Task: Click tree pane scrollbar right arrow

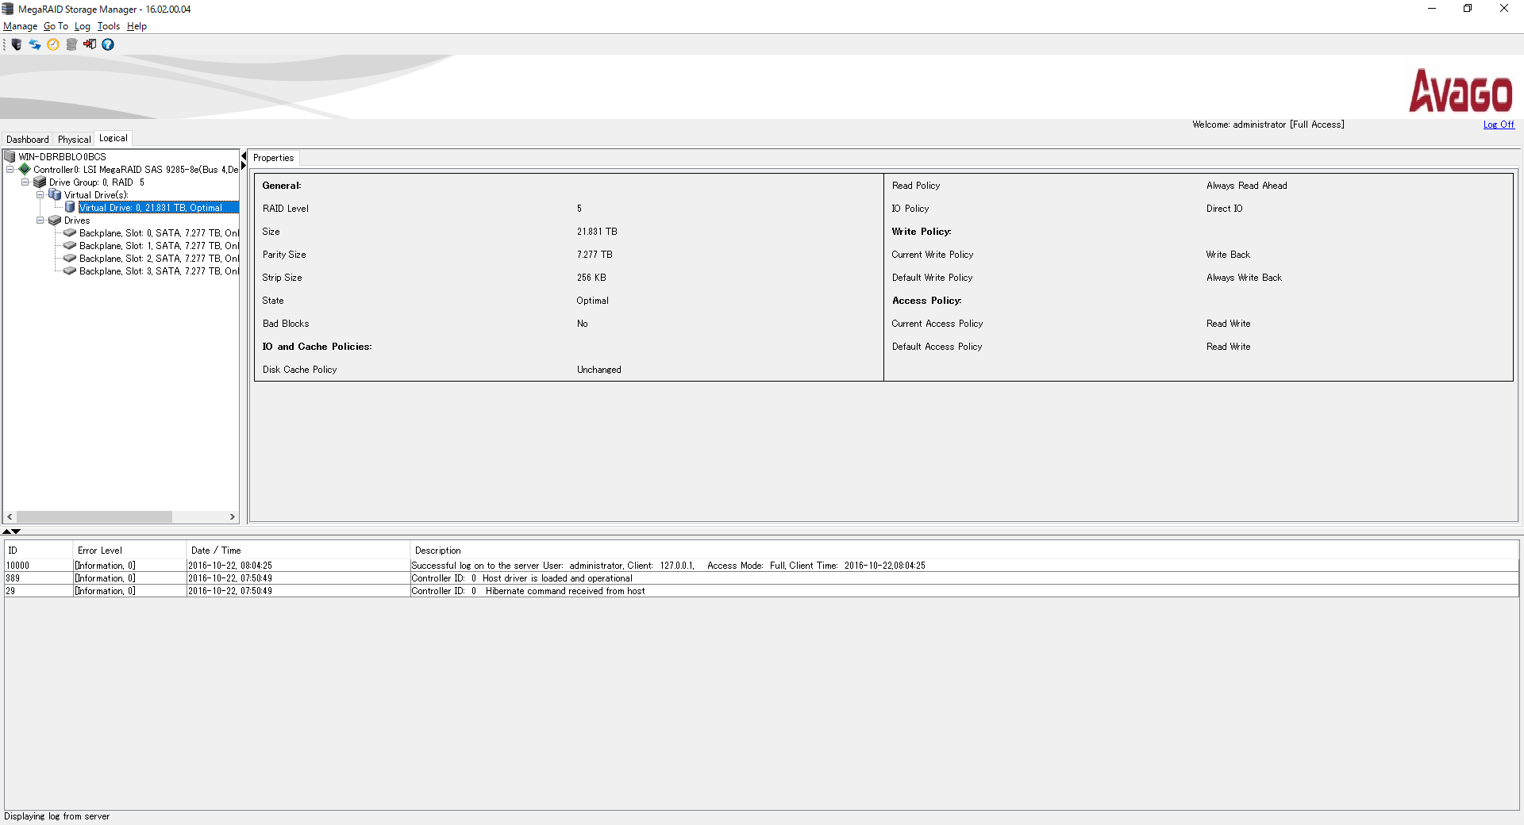Action: point(233,516)
